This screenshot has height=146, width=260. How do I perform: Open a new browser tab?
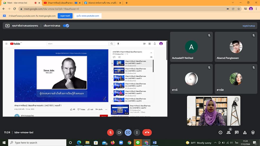pos(126,3)
